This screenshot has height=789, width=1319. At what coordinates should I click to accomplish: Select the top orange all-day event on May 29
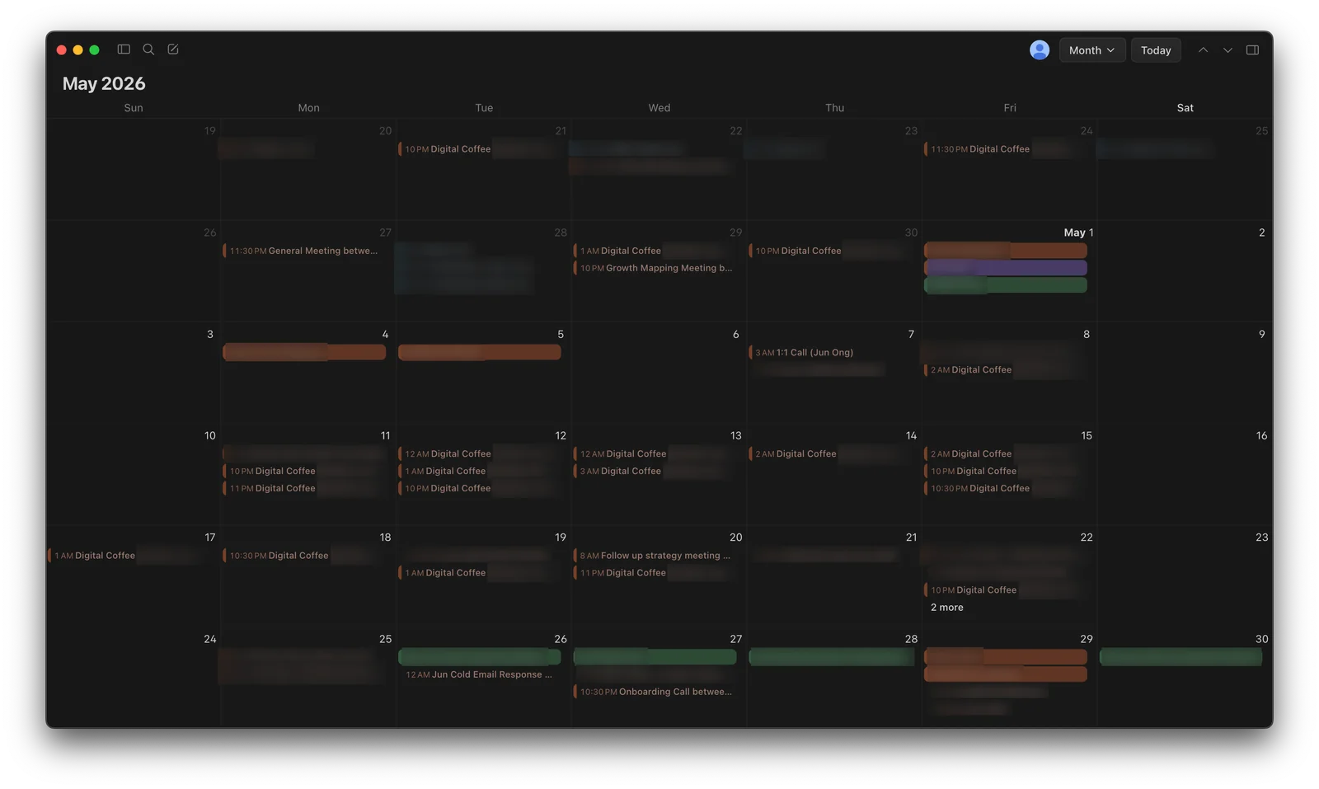[1005, 657]
